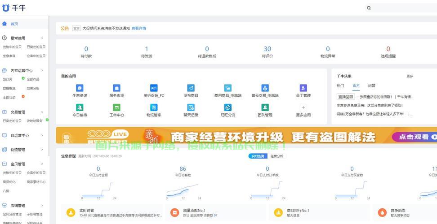
Task: Launch the 美折促销_PC app icon
Action: [x=154, y=88]
